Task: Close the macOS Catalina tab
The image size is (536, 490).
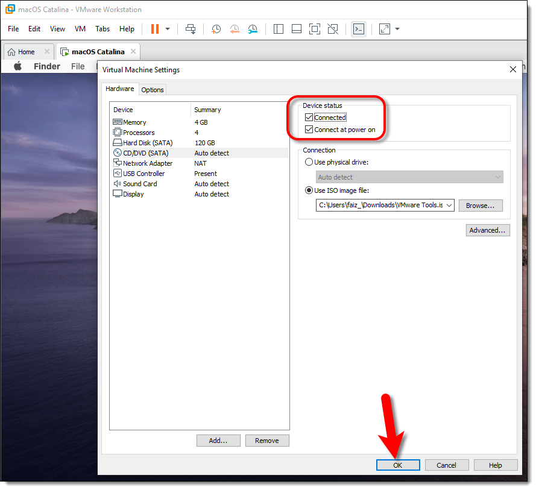Action: coord(133,51)
